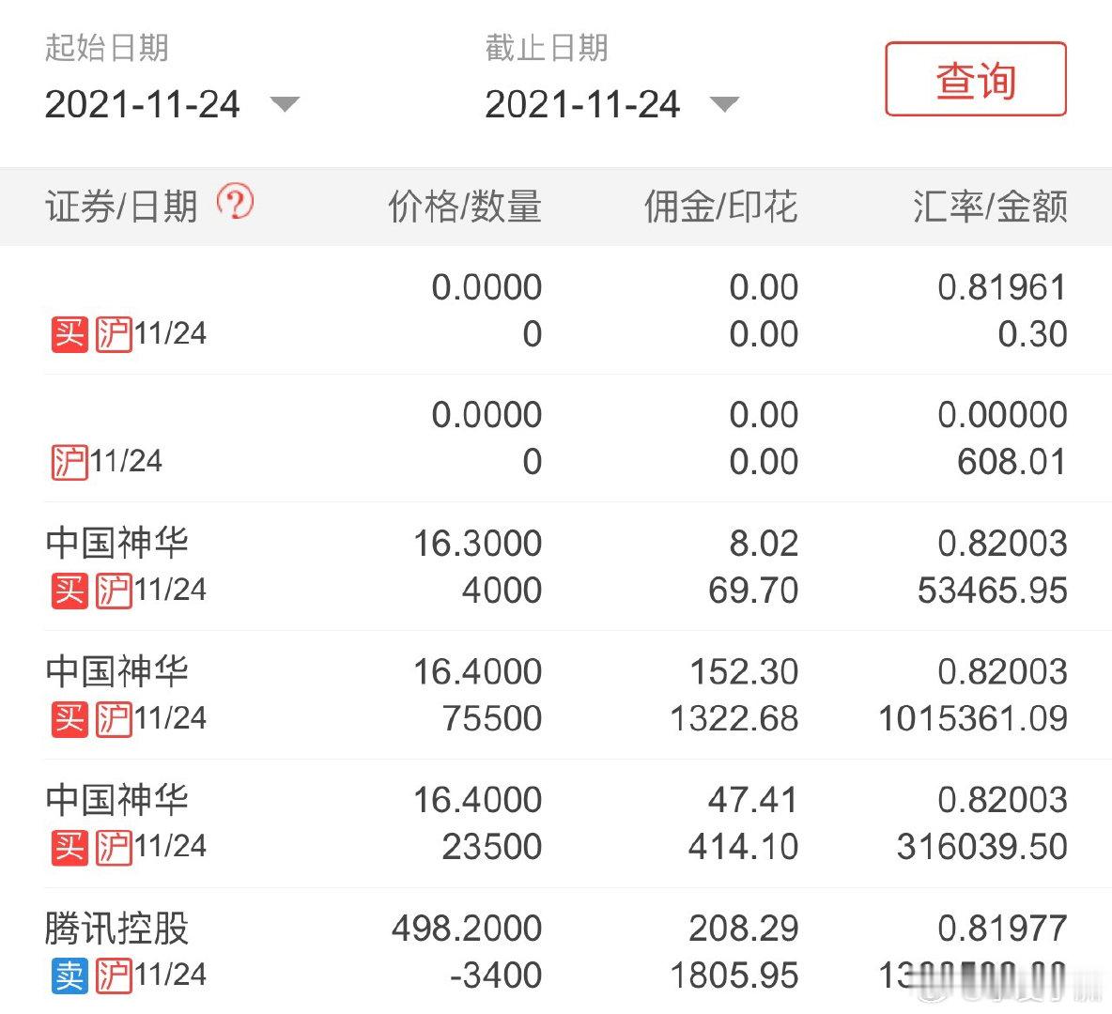The height and width of the screenshot is (1014, 1112).
Task: Click the date 11/24 in the 608.01 row
Action: point(126,462)
